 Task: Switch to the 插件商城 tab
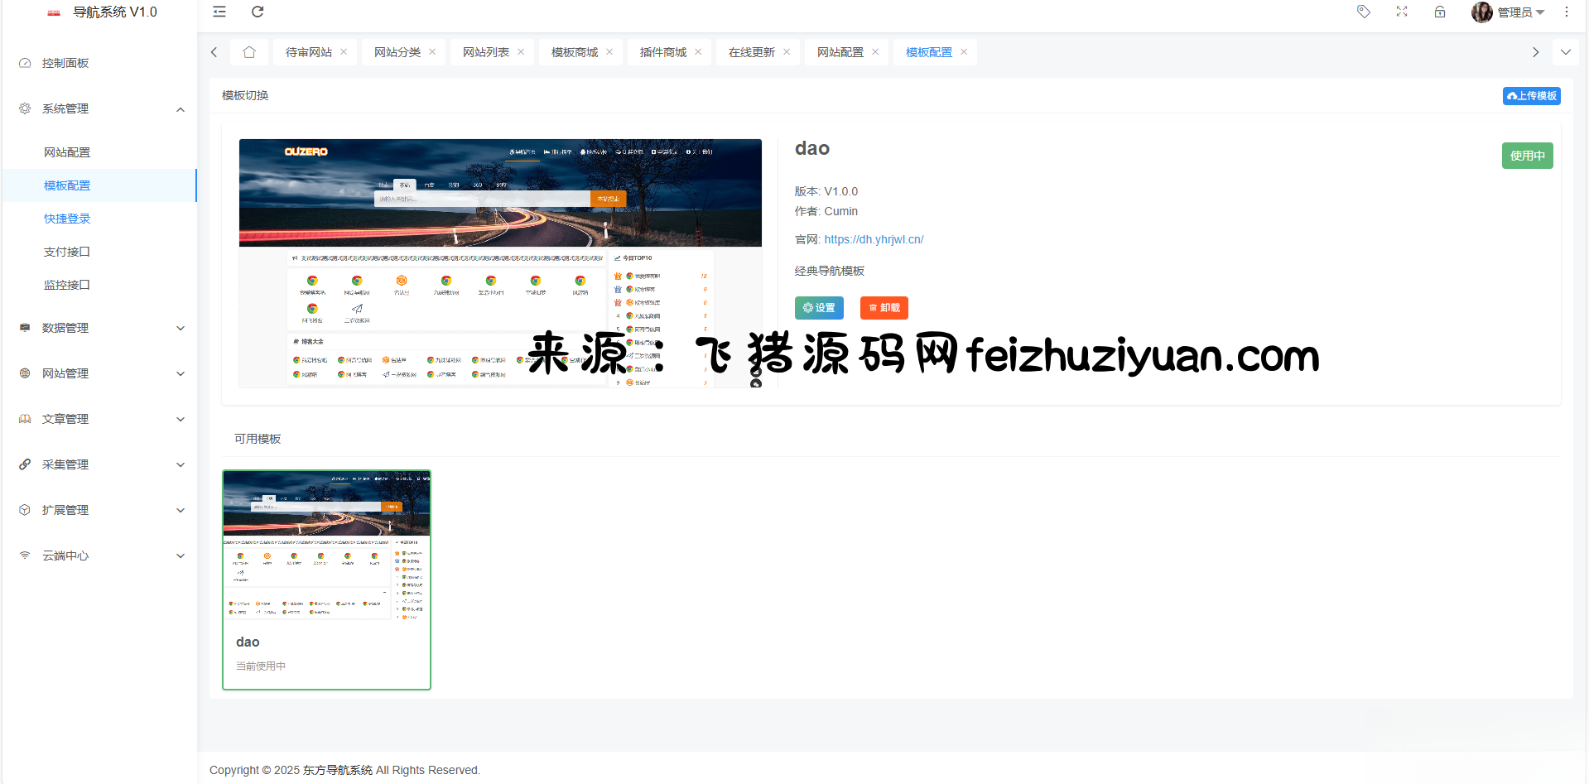pos(662,52)
